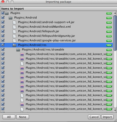
Task: Click the Plugins/Android folder icon
Action: (x=10, y=18)
